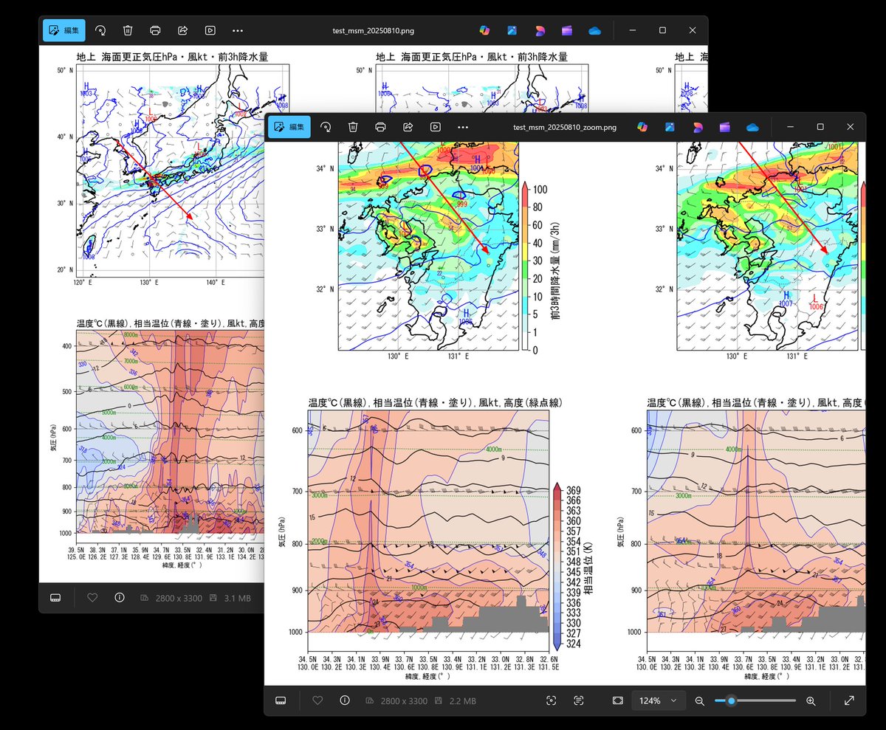Zoom in using the plus magnifier icon
This screenshot has width=886, height=730.
(811, 700)
